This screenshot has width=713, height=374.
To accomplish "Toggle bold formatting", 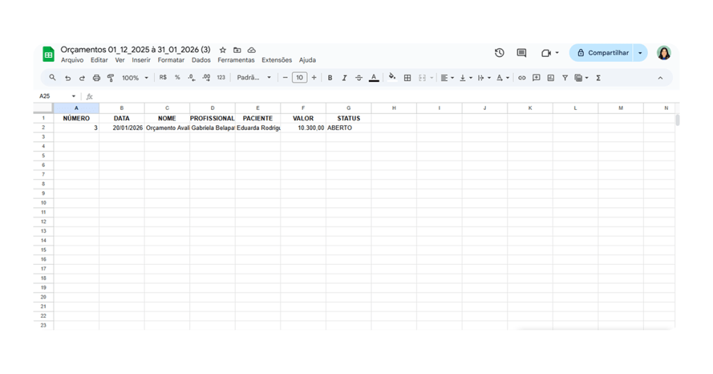I will [330, 78].
